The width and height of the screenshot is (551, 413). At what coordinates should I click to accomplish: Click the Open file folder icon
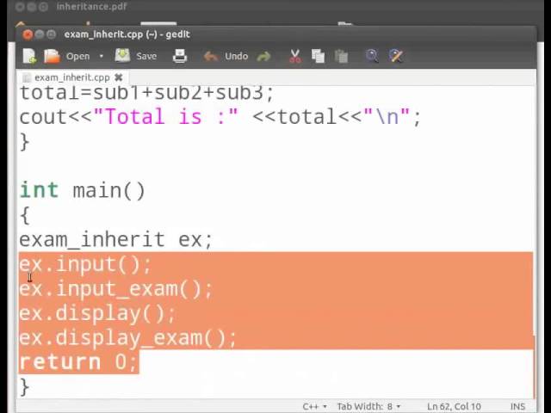point(53,56)
